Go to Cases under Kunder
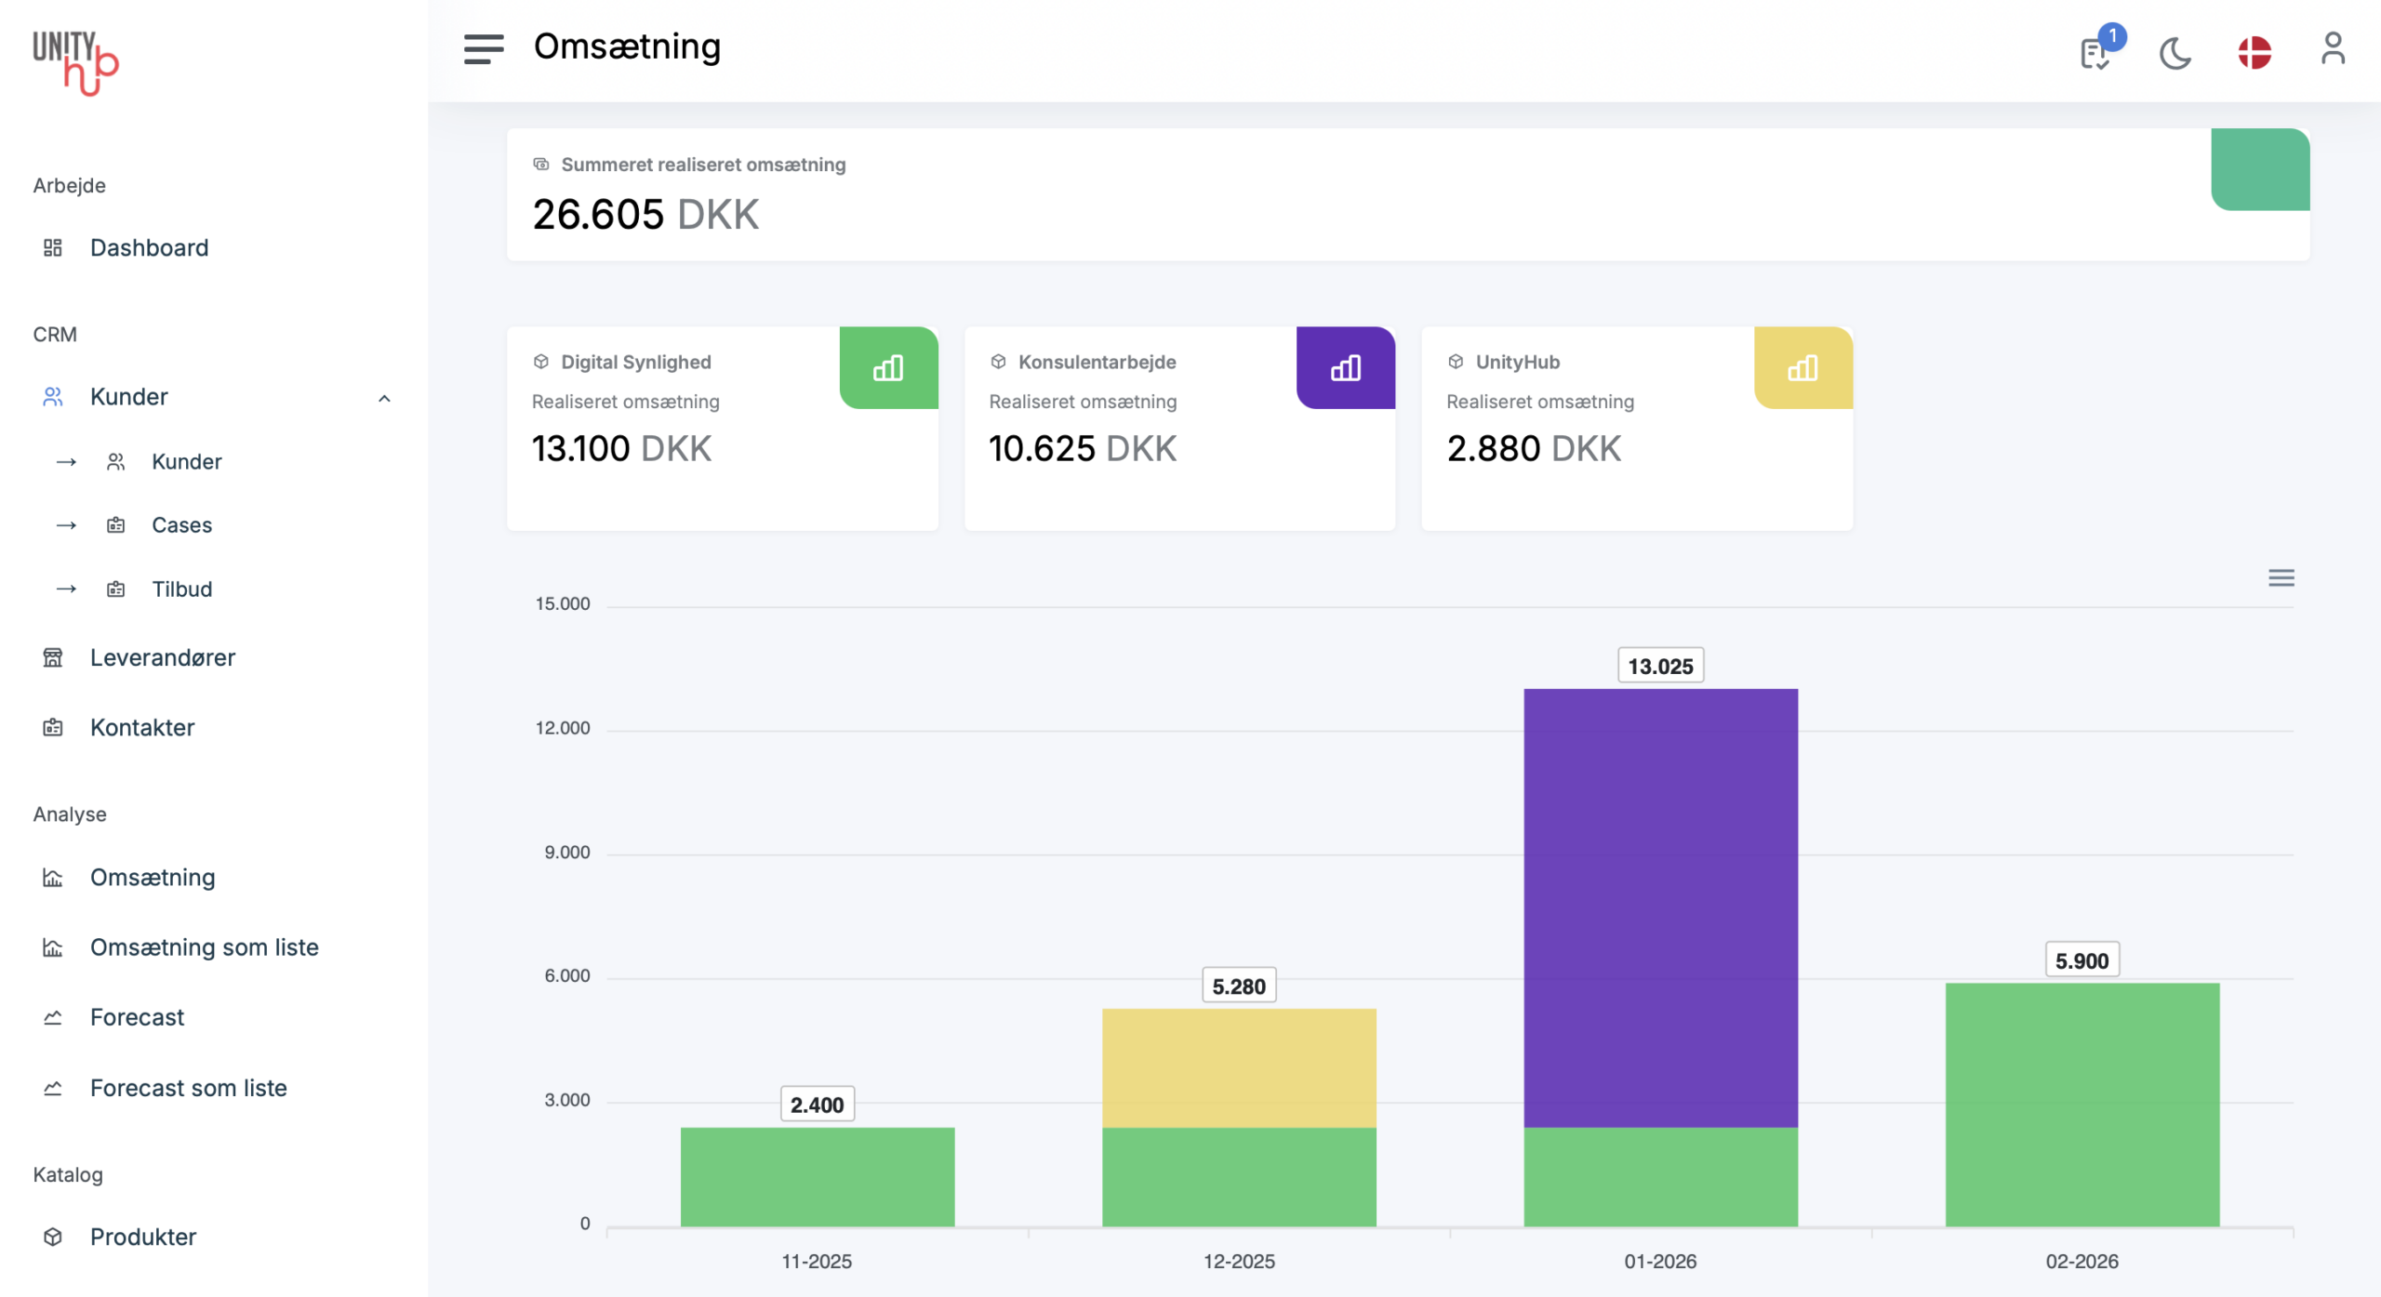 tap(181, 525)
